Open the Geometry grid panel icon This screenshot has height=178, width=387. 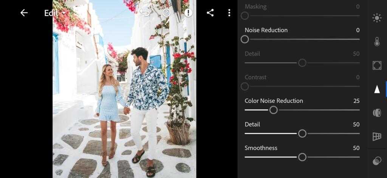click(x=377, y=137)
